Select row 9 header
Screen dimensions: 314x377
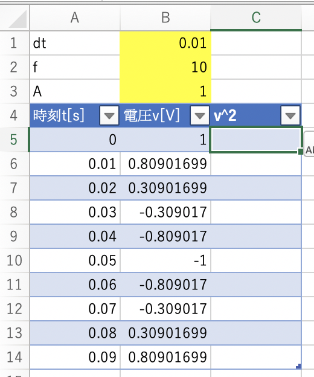14,236
